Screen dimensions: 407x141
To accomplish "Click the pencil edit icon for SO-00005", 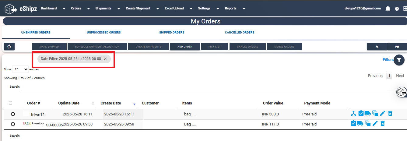I will 375,123.
